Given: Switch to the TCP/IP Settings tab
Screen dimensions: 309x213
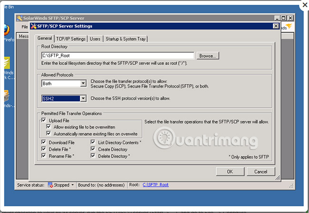Looking at the screenshot, I should (71, 39).
